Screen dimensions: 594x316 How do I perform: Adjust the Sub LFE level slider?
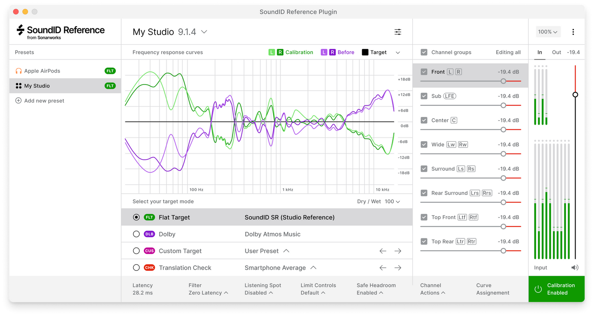(503, 105)
